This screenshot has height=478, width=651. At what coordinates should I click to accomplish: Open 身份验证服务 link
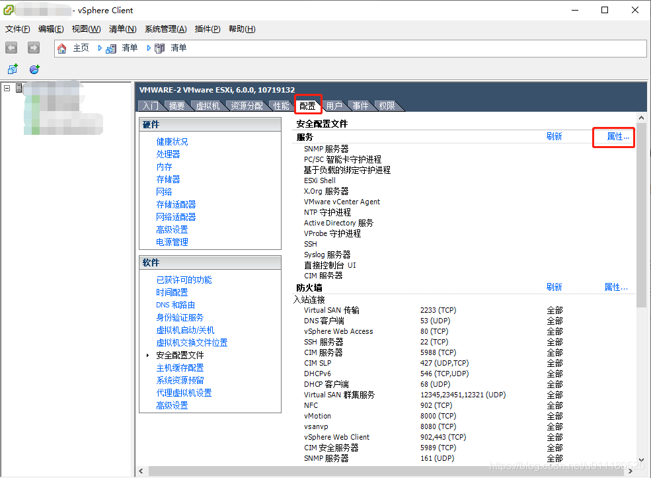[x=180, y=317]
